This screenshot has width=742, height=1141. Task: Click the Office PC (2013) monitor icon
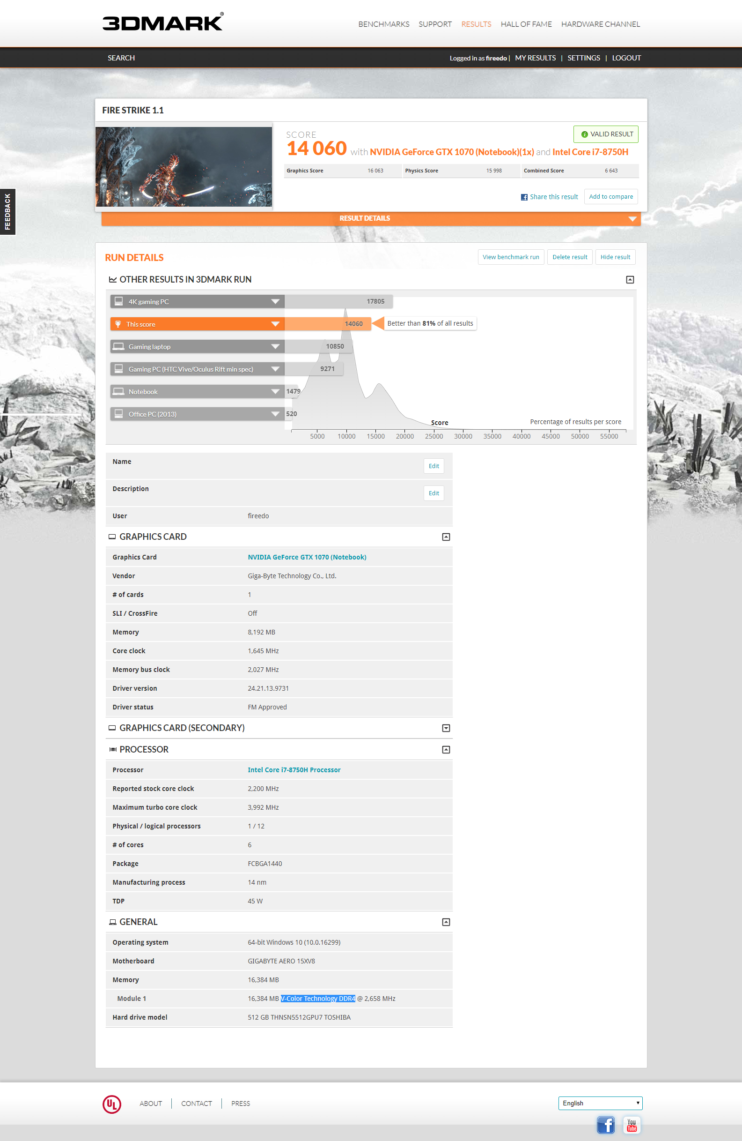tap(118, 413)
